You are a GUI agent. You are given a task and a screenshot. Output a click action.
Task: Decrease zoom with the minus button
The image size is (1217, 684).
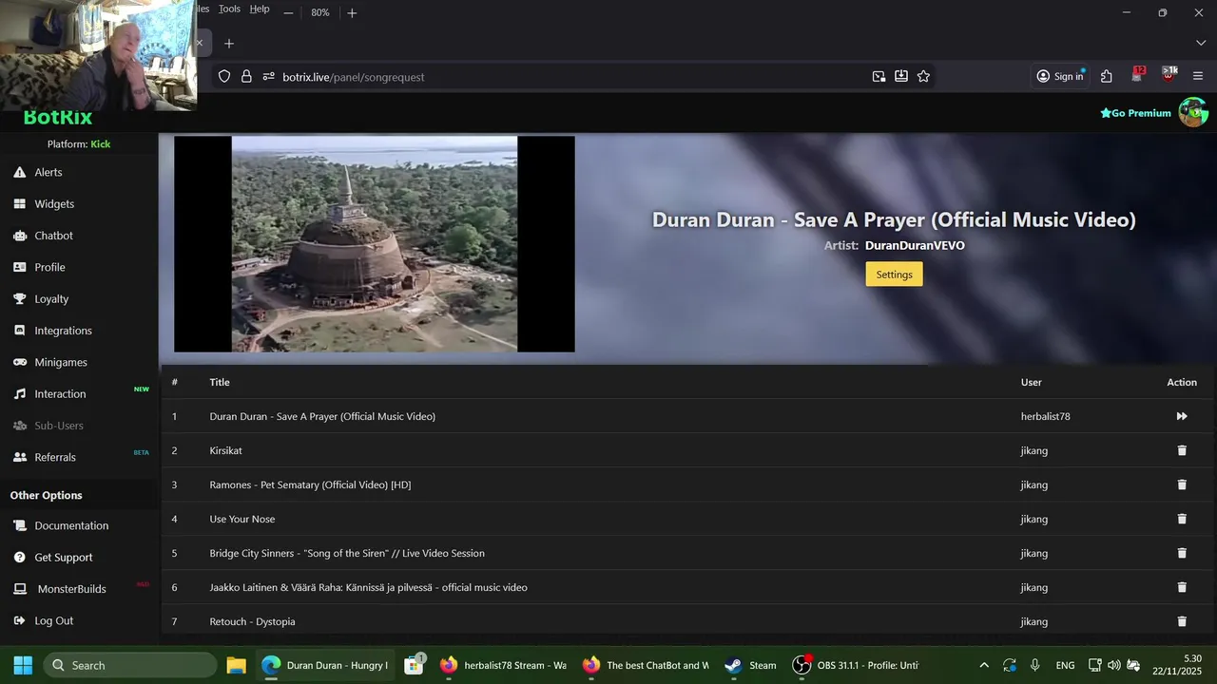pyautogui.click(x=288, y=12)
